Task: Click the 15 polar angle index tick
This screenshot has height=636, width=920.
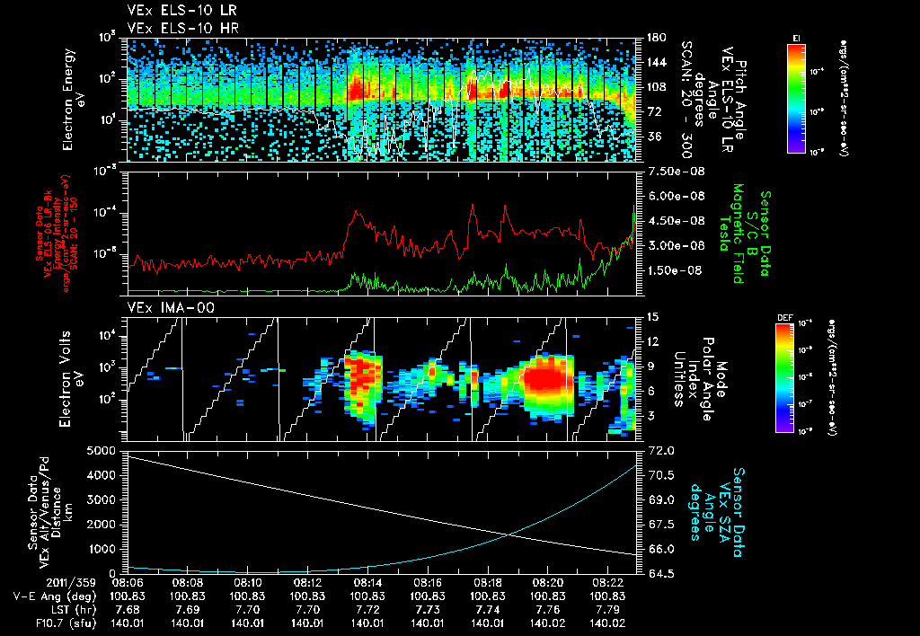Action: (652, 317)
